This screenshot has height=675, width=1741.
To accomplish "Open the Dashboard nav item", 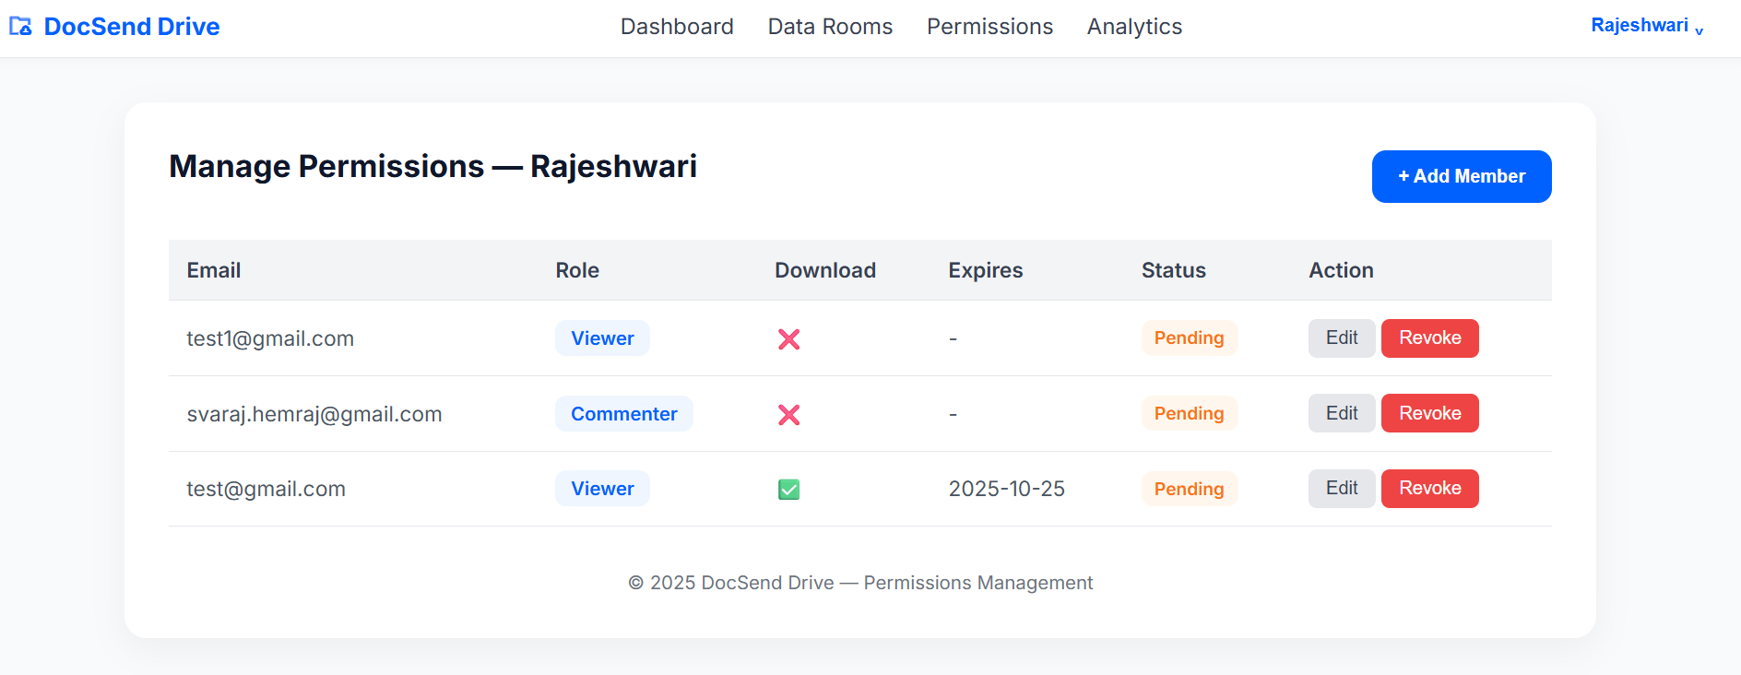I will click(x=677, y=27).
